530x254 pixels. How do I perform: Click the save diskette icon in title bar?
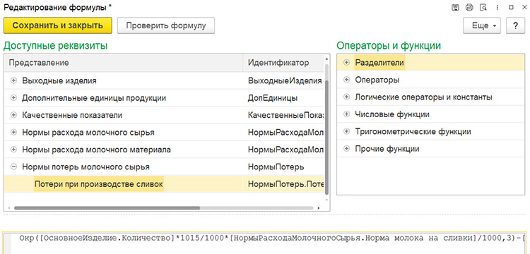455,8
